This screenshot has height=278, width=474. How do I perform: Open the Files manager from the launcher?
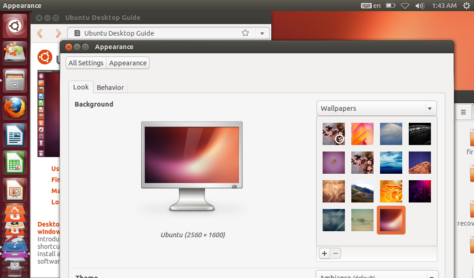[x=15, y=81]
